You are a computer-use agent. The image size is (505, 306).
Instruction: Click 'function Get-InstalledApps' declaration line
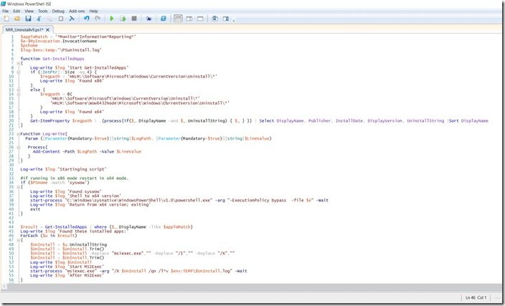pyautogui.click(x=52, y=59)
